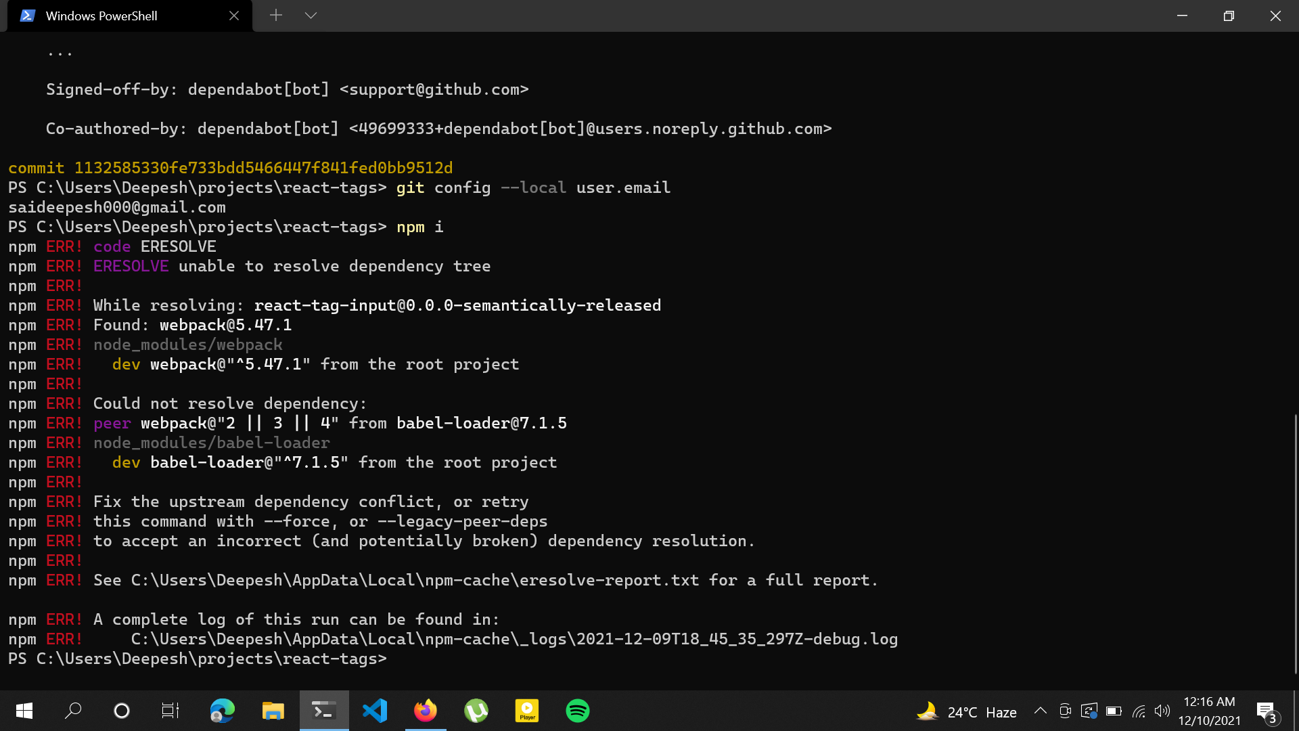Viewport: 1299px width, 731px height.
Task: Close the Windows PowerShell tab
Action: pos(234,16)
